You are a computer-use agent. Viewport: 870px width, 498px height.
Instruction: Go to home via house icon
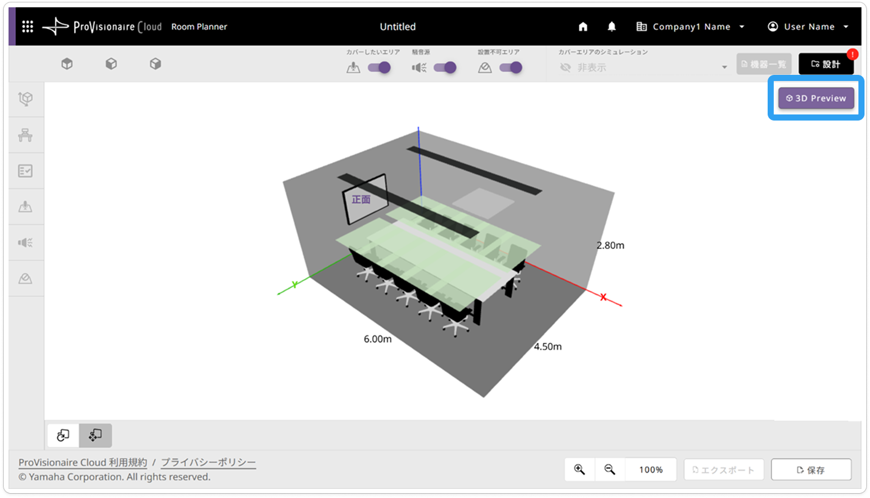[x=583, y=27]
